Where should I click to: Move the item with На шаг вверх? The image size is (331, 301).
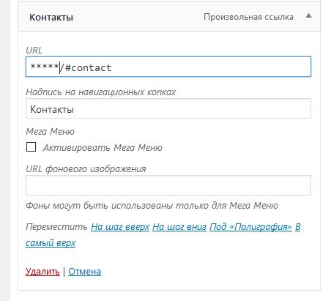(x=120, y=227)
